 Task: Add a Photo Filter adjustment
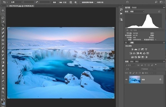point(141,53)
